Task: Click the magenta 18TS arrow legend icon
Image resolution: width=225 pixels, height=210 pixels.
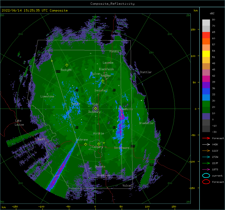Action: tap(206, 170)
